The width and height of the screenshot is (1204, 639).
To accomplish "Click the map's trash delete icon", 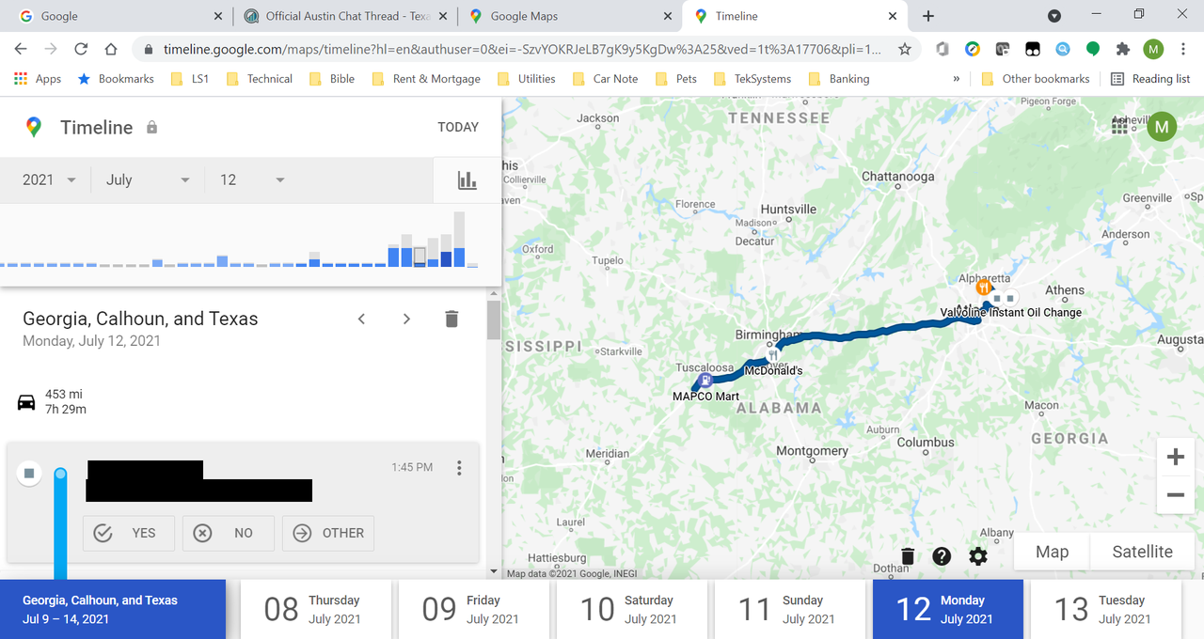I will [x=907, y=556].
